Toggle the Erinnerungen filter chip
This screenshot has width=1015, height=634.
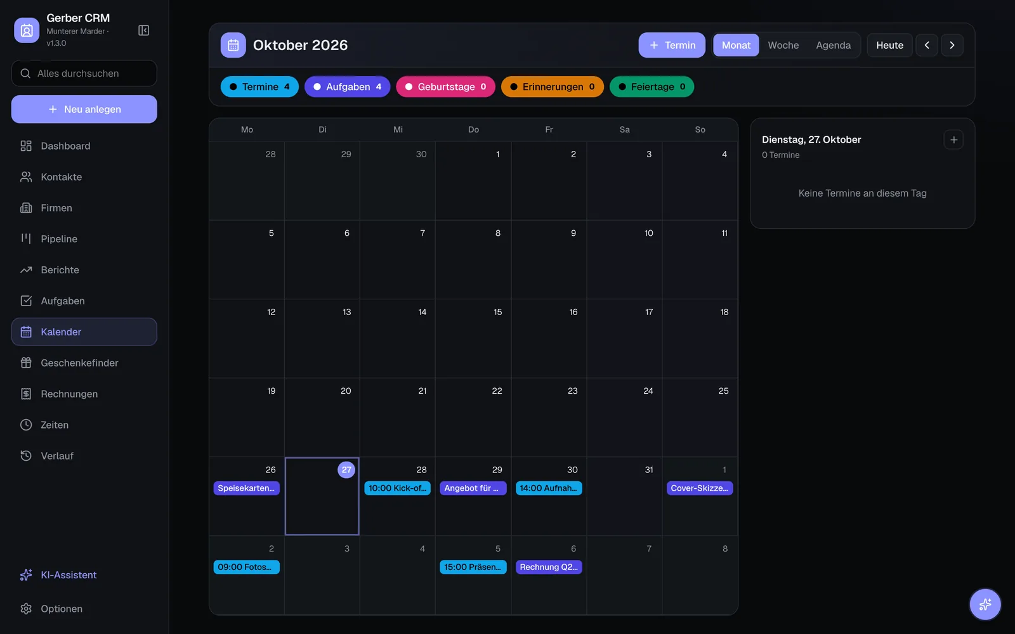tap(553, 87)
